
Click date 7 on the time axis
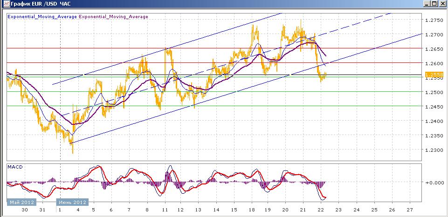(129, 210)
